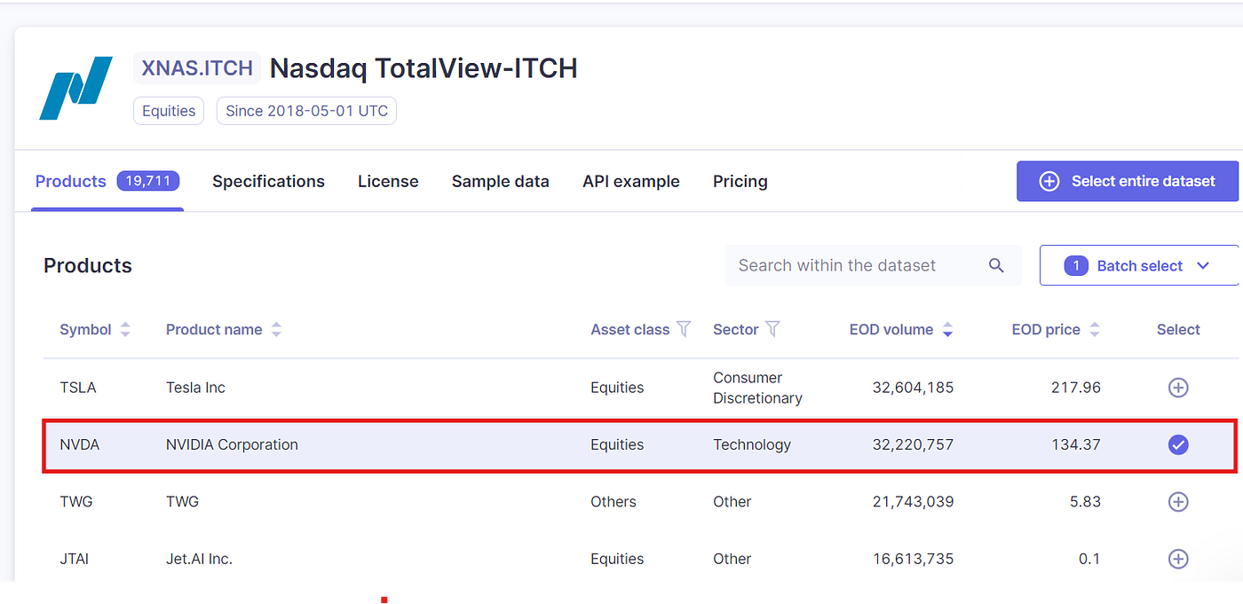Add TWG with its plus icon
The width and height of the screenshot is (1243, 604).
[1178, 501]
